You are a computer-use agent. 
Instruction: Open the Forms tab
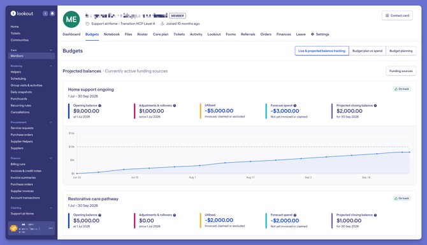tap(231, 34)
